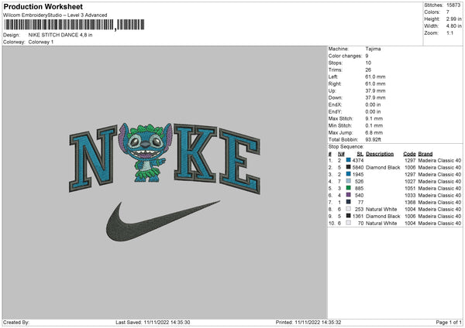The width and height of the screenshot is (465, 328).
Task: Click the barcode under the worksheet title
Action: tap(74, 25)
